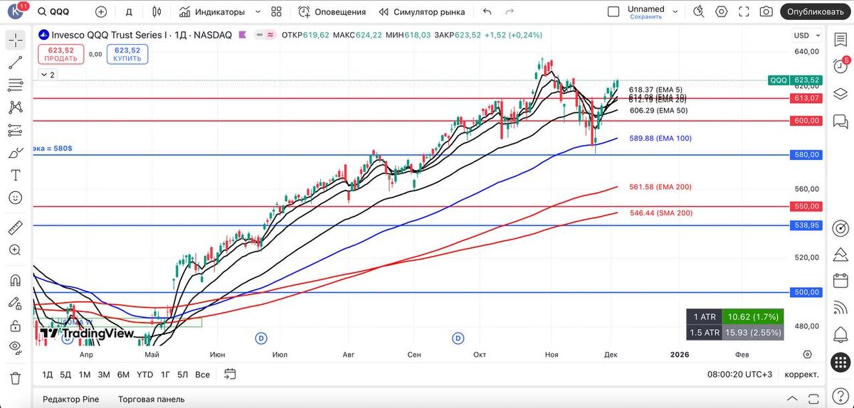Open the chart patterns tool
Viewport: 854px width, 408px height.
point(15,107)
